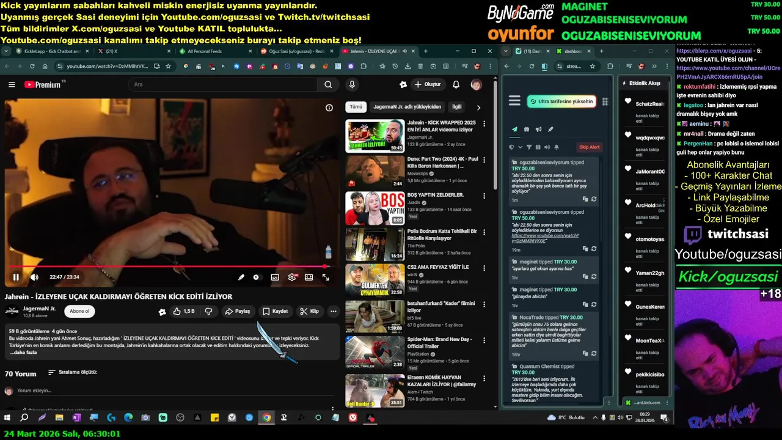Open the YouTube hamburger guide menu
782x440 pixels.
(x=12, y=84)
